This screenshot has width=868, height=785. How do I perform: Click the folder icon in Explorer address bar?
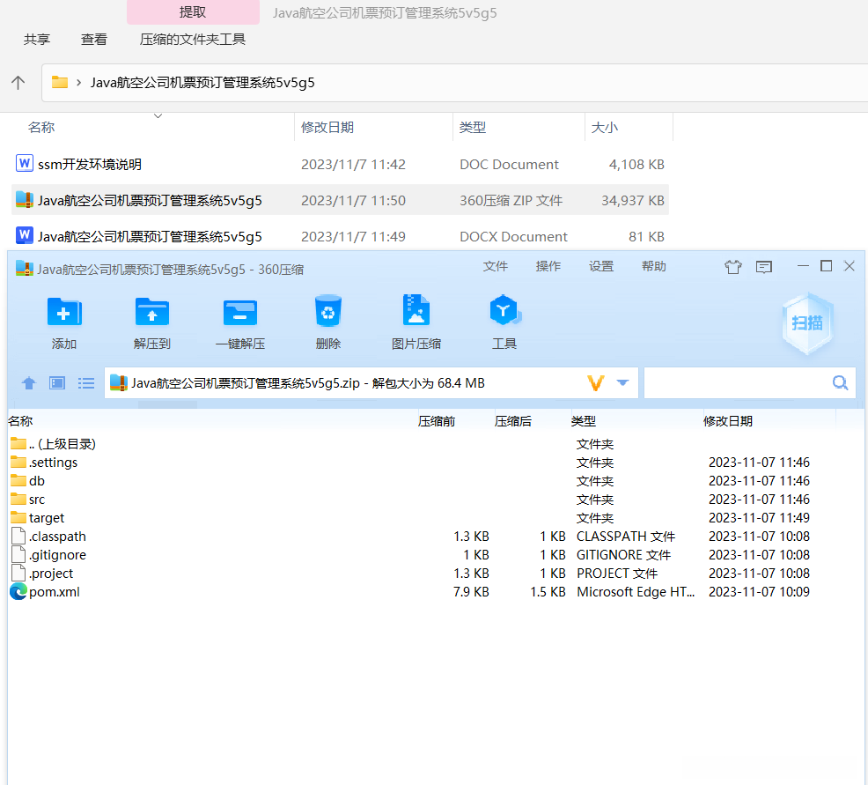59,83
